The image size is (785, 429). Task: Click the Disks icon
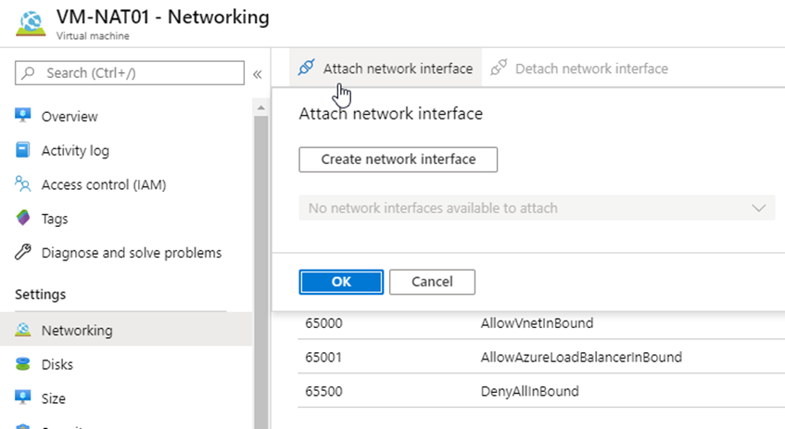click(23, 364)
